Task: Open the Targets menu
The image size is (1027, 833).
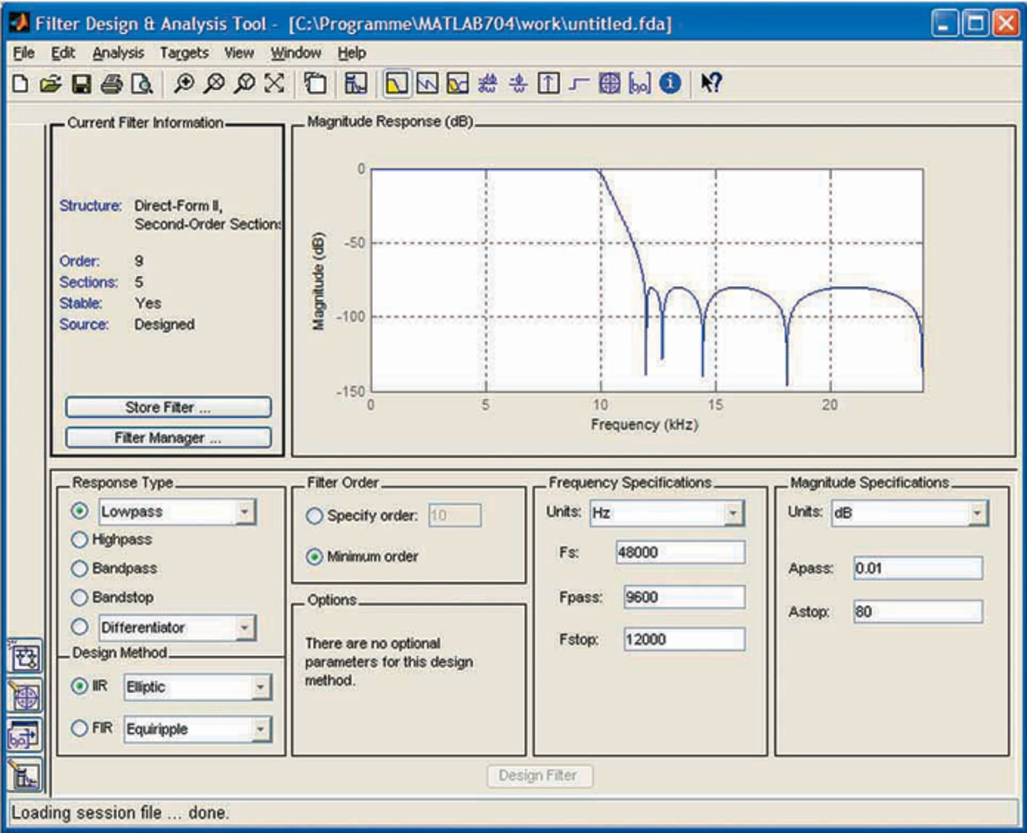Action: point(184,53)
